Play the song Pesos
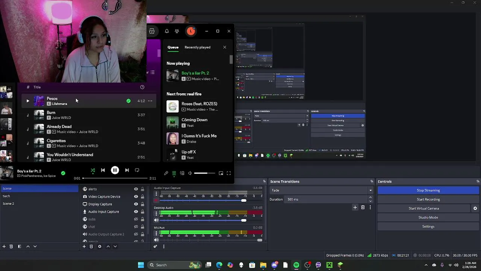This screenshot has width=481, height=271. click(x=28, y=101)
